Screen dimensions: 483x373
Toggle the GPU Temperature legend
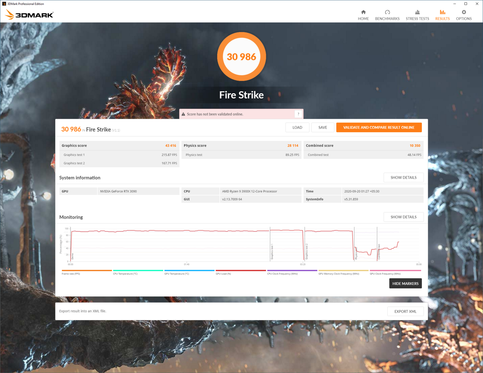189,272
